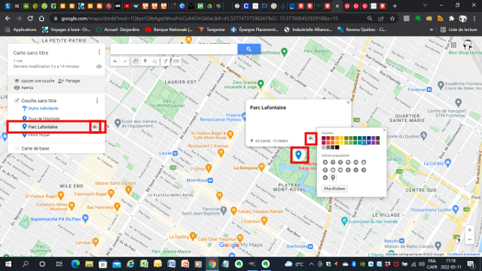Go back in browser history
The height and width of the screenshot is (271, 482).
point(8,18)
